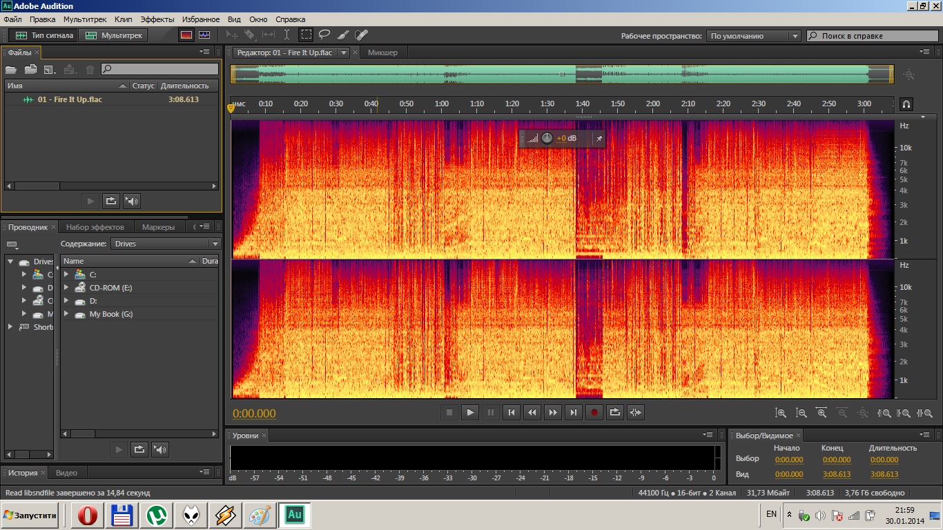The height and width of the screenshot is (530, 943).
Task: Switch to the Видео tab
Action: point(66,473)
